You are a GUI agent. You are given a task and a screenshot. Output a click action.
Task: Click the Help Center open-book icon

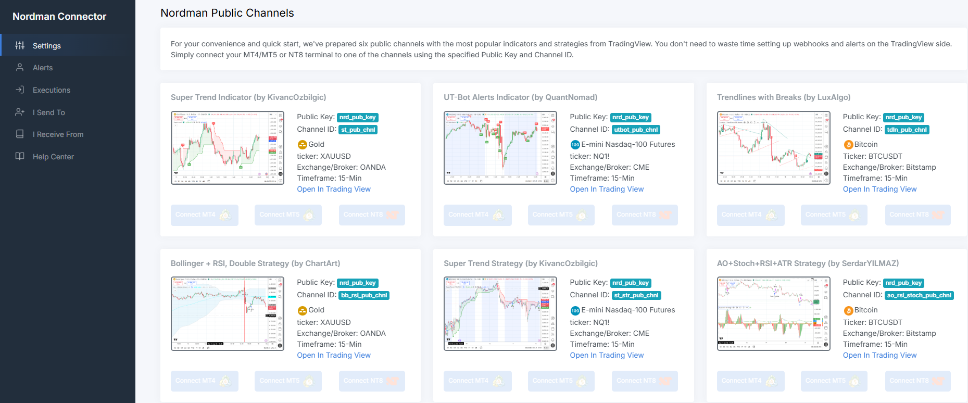click(x=20, y=156)
